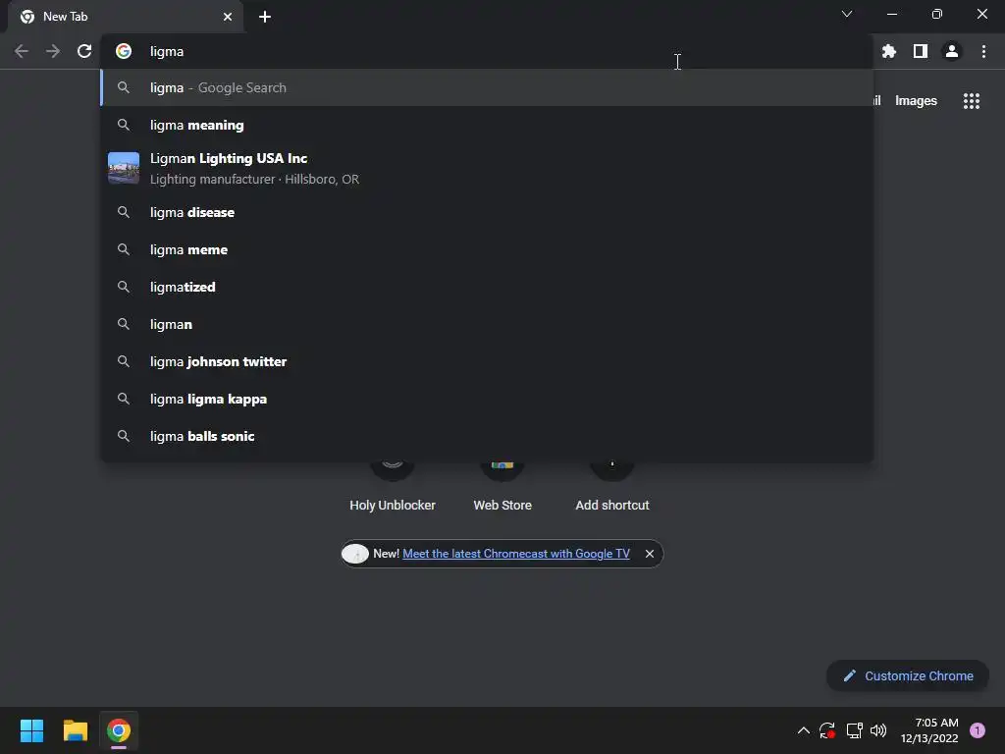This screenshot has width=1005, height=754.
Task: Go back using the back arrow
Action: 22,51
